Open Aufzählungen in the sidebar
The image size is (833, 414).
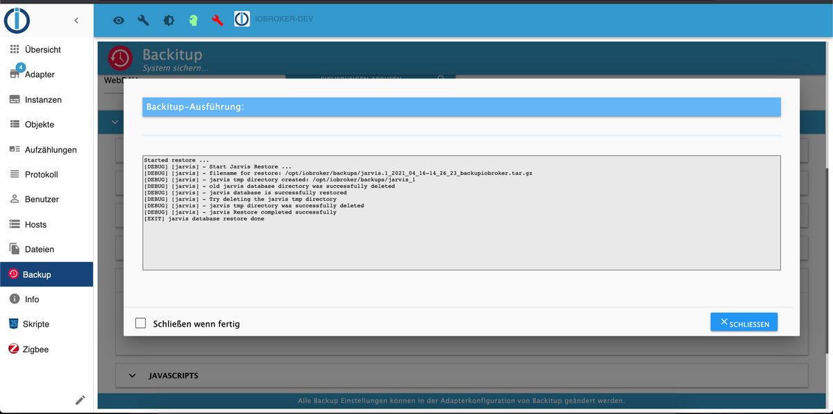[47, 150]
